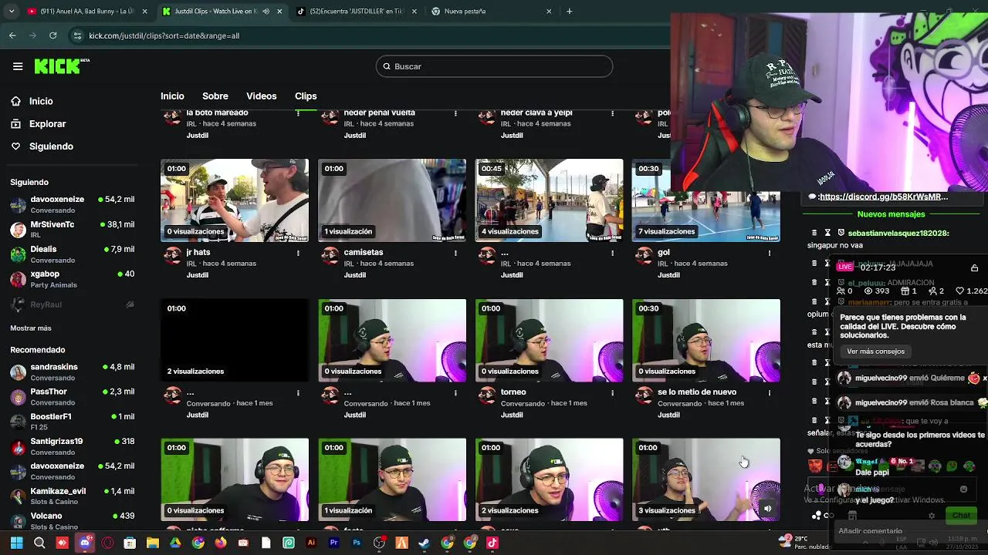Open sandraskins recommended channel
This screenshot has width=988, height=555.
pos(72,372)
